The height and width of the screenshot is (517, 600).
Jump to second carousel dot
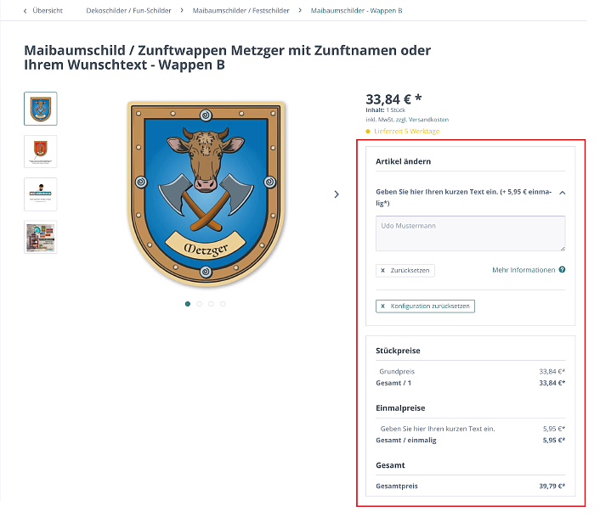200,303
